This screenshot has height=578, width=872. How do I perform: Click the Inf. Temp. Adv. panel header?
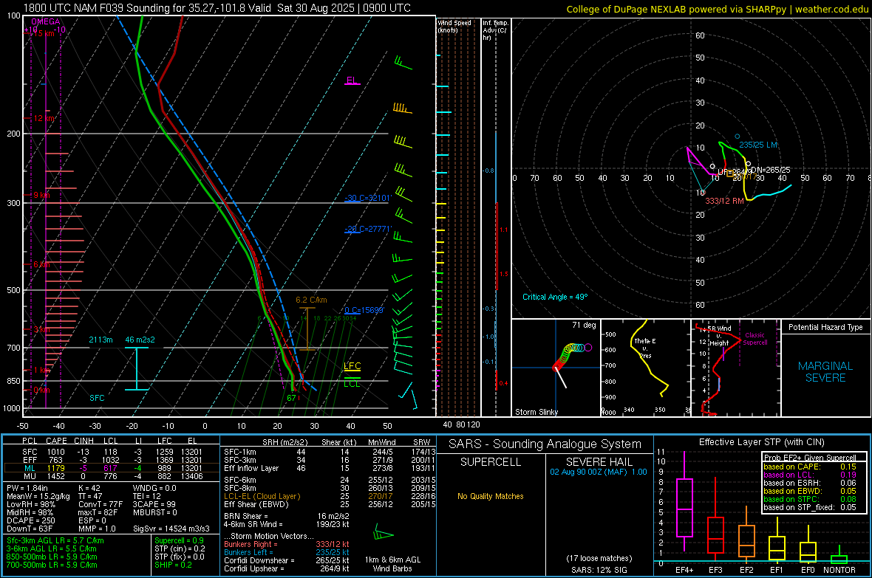click(x=495, y=30)
